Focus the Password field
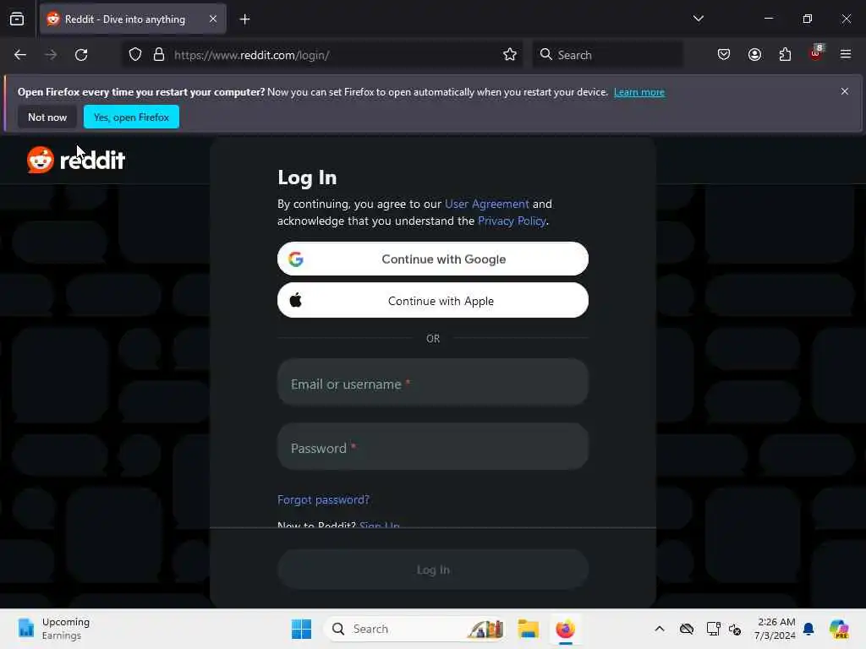This screenshot has width=866, height=649. pyautogui.click(x=432, y=446)
